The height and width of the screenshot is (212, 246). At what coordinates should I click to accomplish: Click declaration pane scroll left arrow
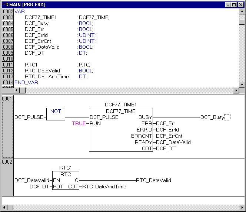point(16,90)
